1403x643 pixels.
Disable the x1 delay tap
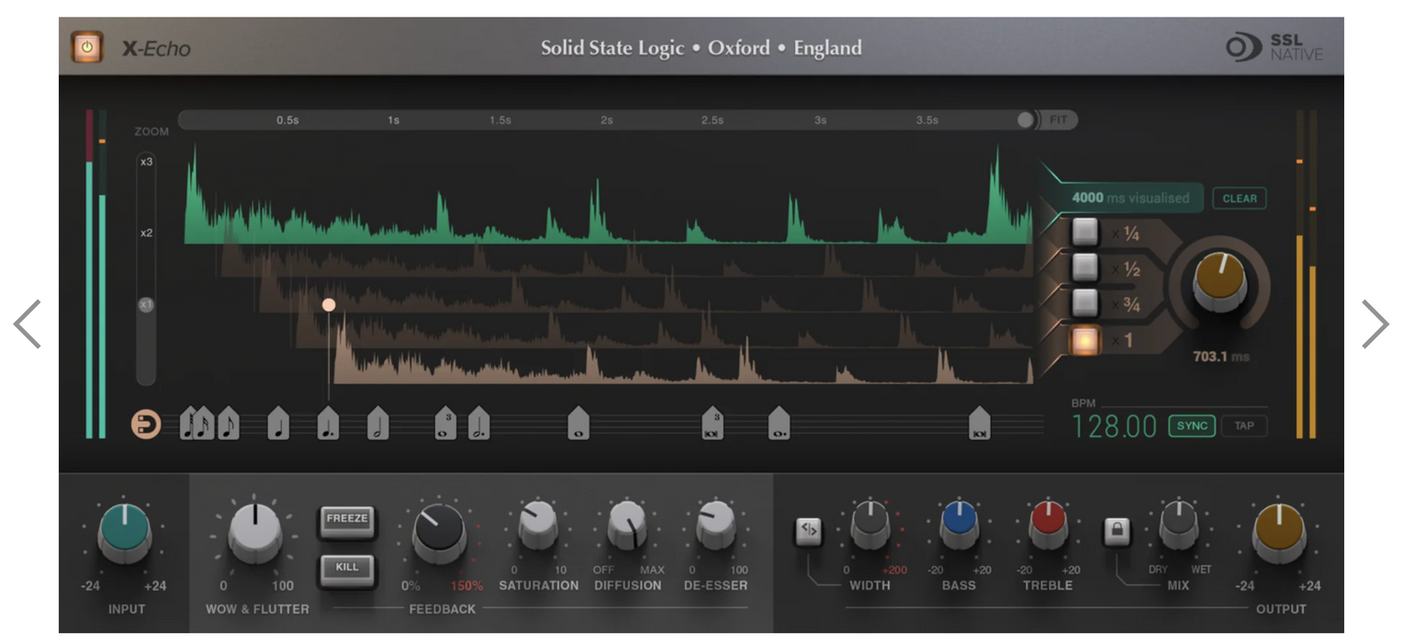pyautogui.click(x=1085, y=341)
